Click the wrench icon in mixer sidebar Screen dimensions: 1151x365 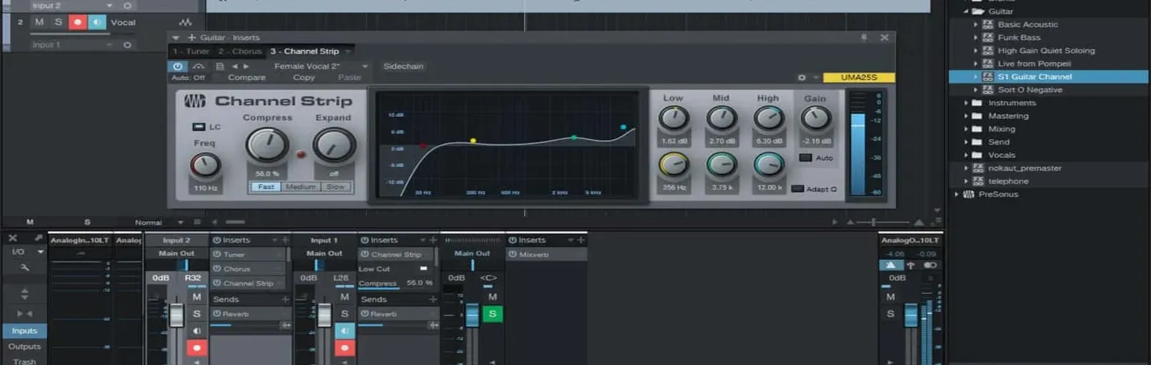pos(24,267)
